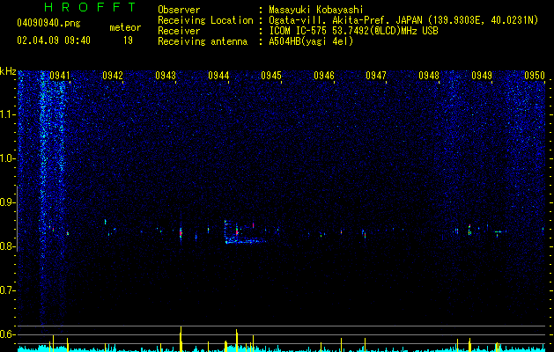Click the tallest yellow intensity spike near 0943

click(181, 339)
